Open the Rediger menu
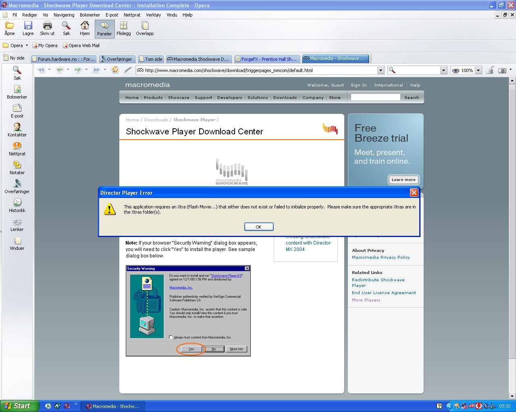516x412 pixels. (30, 15)
